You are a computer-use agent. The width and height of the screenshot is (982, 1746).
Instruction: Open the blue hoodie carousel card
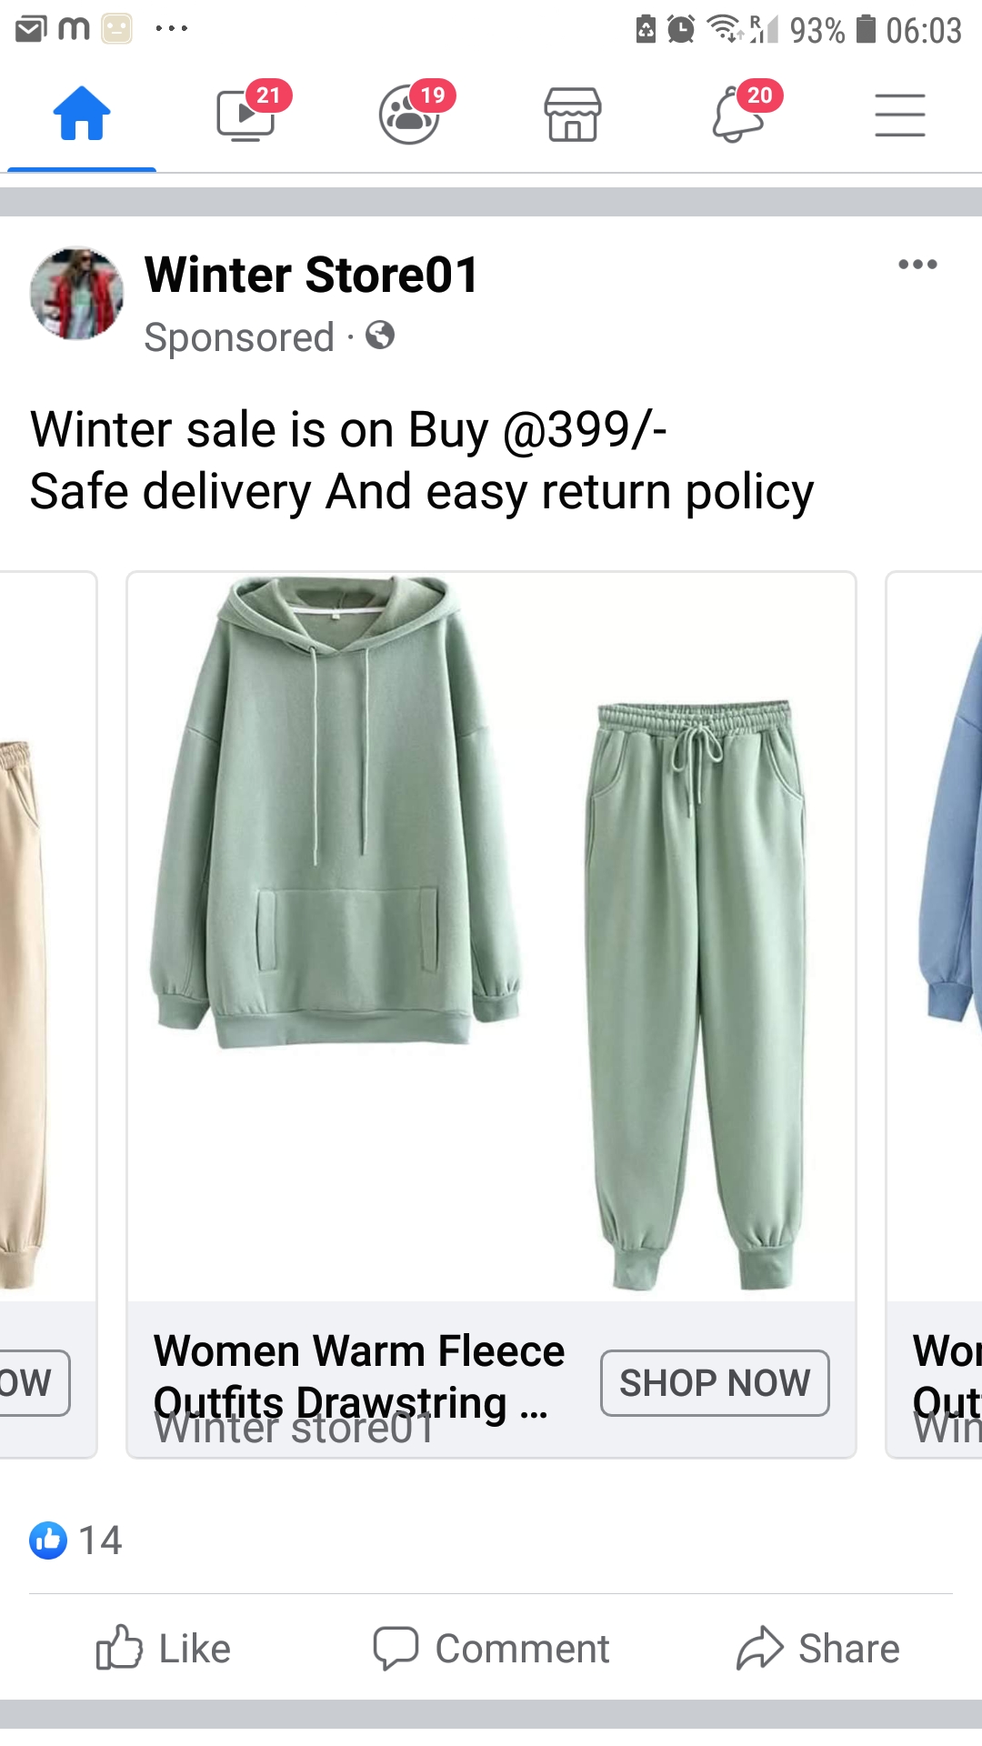(935, 1014)
